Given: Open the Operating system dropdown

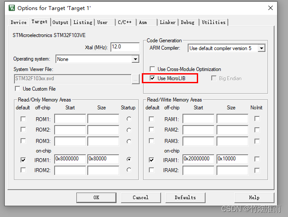Looking at the screenshot, I should [x=136, y=59].
